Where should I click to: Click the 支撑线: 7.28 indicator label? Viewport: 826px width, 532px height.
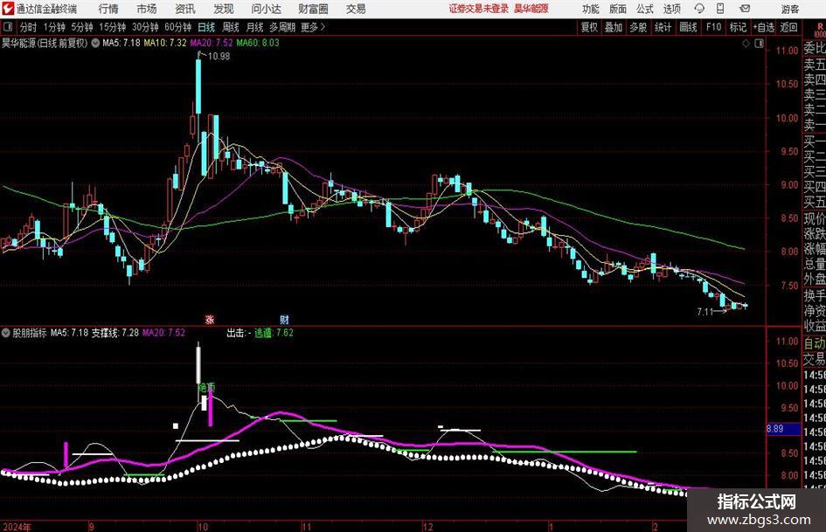click(115, 333)
